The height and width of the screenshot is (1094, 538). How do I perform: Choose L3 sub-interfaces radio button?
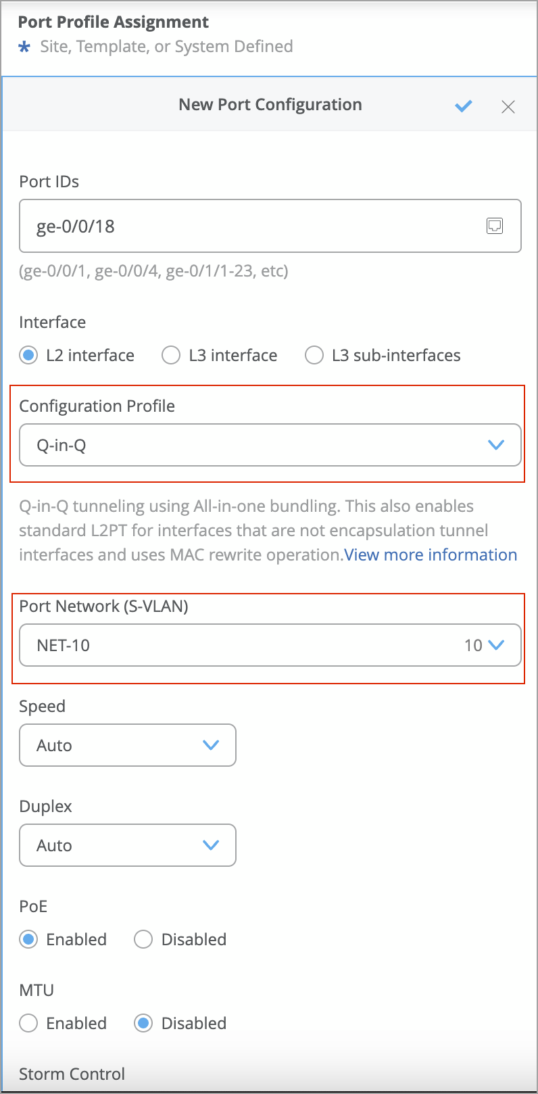[x=314, y=356]
